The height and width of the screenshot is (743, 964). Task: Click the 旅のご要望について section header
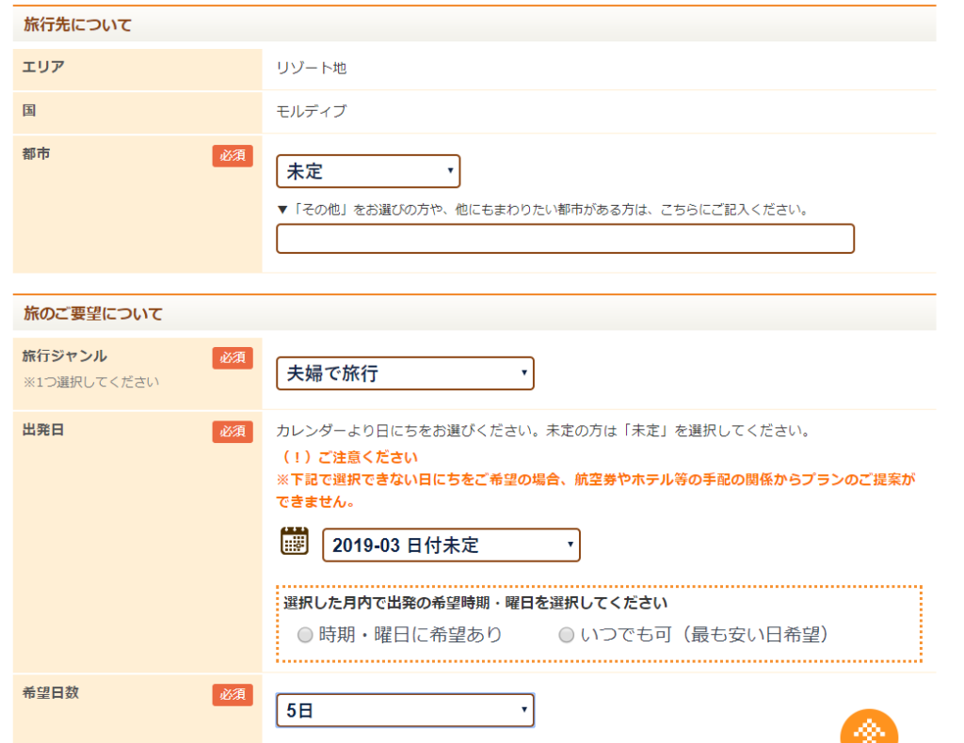[x=92, y=314]
